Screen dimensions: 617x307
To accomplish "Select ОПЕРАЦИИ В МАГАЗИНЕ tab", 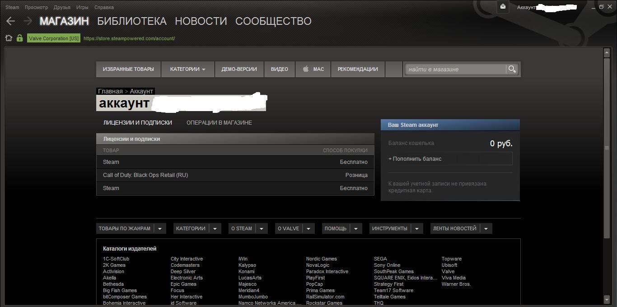I will click(x=219, y=123).
